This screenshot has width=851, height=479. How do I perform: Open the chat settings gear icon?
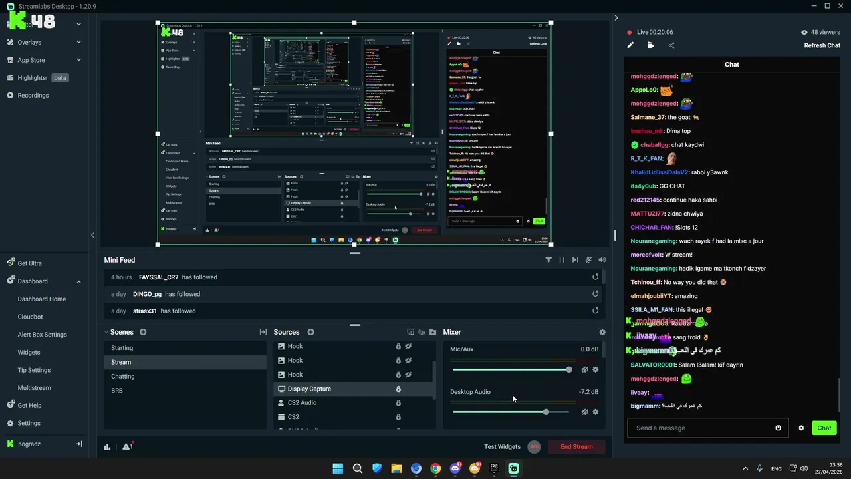[801, 428]
